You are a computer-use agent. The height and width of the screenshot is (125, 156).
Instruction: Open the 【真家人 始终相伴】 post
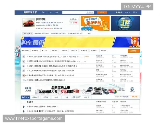51,57
